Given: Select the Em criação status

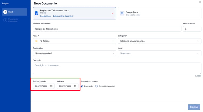Looking at the screenshot, I should pos(82,86).
